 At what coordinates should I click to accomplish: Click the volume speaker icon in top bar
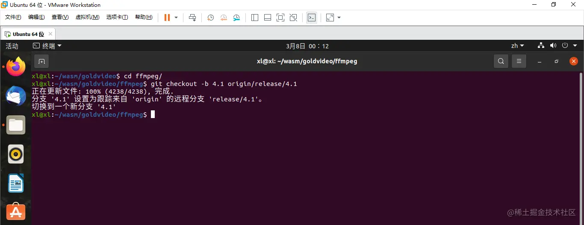553,45
